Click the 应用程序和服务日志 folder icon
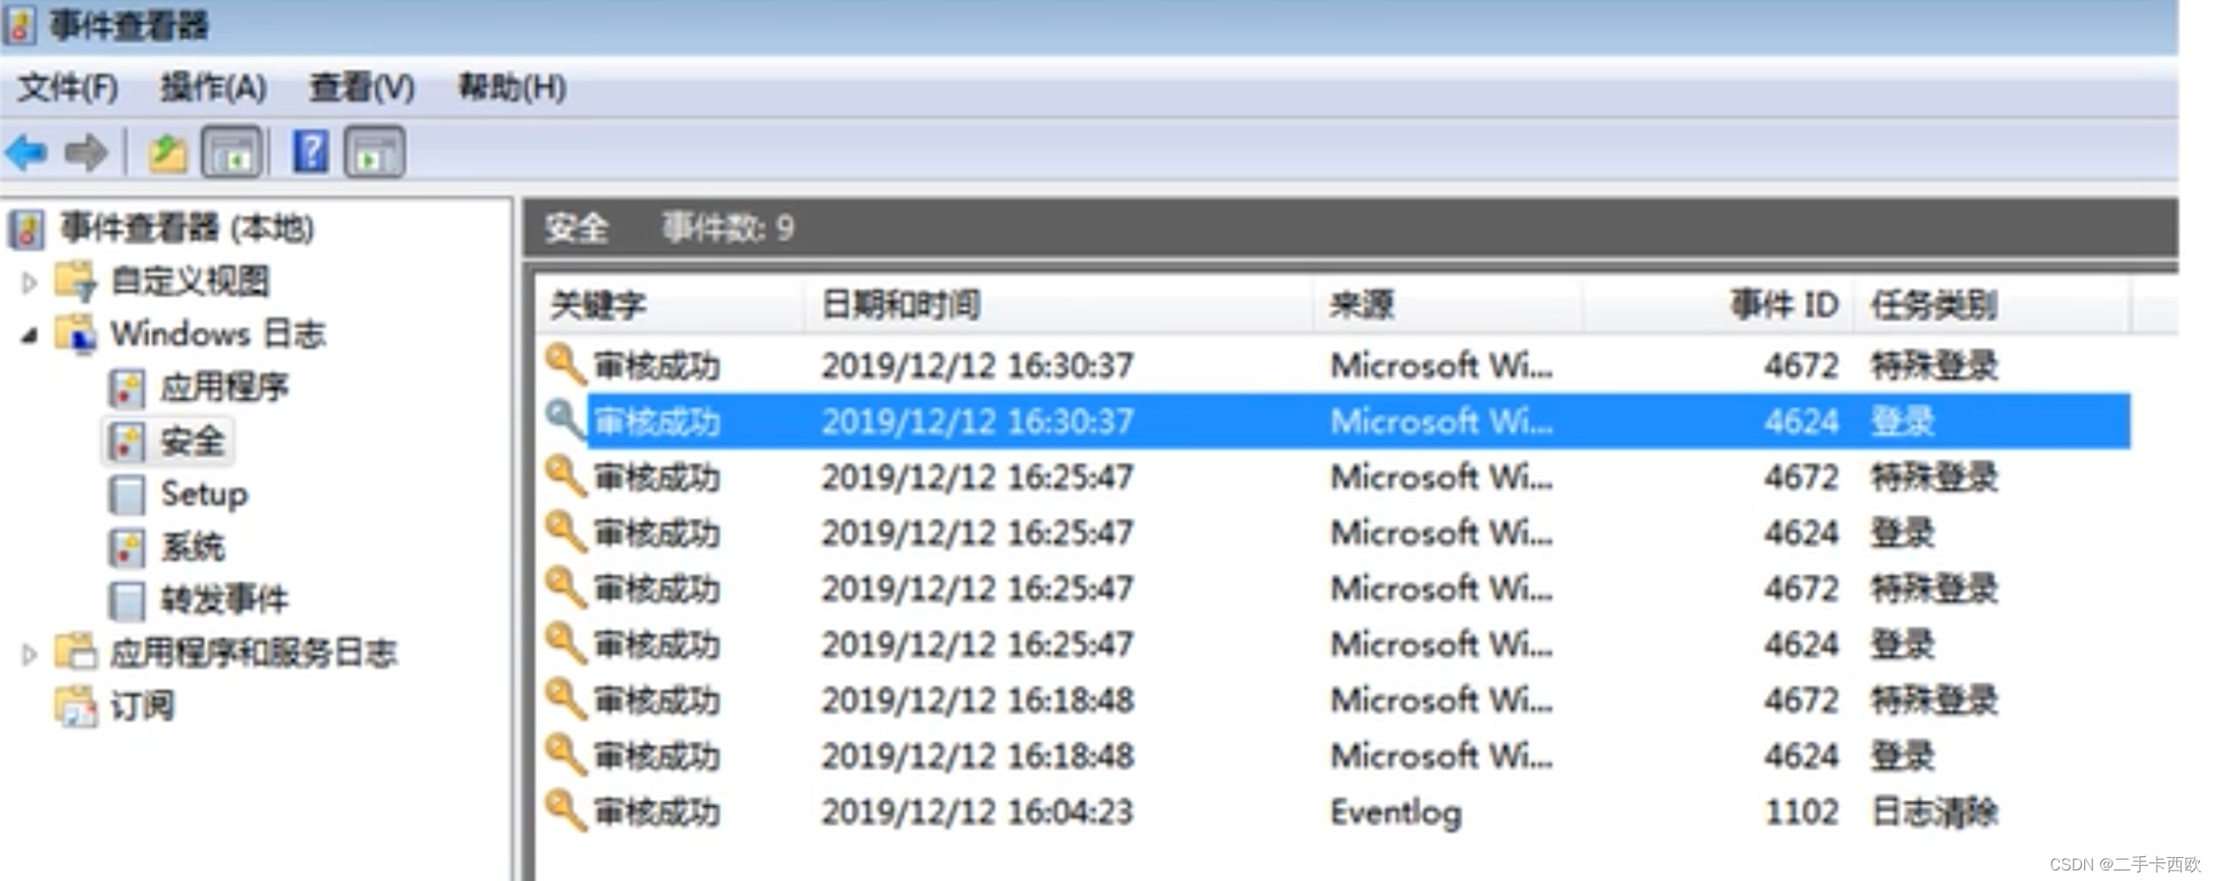Viewport: 2215px width, 881px height. click(76, 651)
